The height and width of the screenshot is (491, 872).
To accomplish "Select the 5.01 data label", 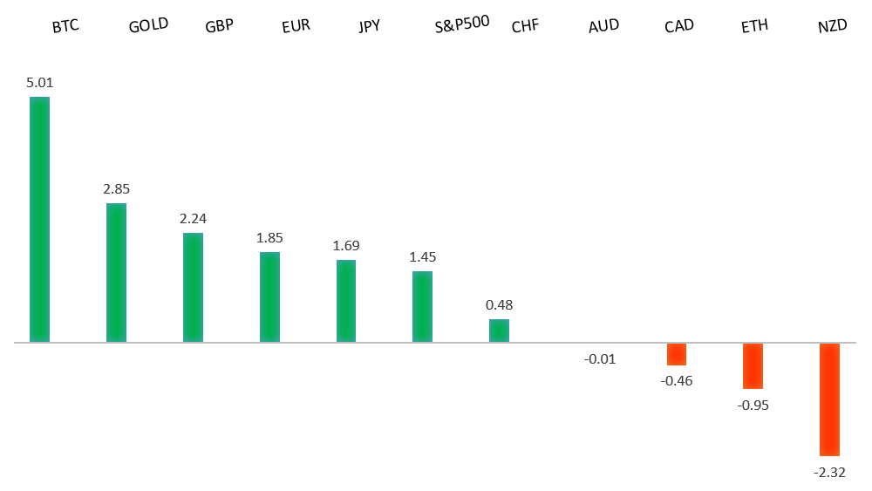I will coord(39,83).
